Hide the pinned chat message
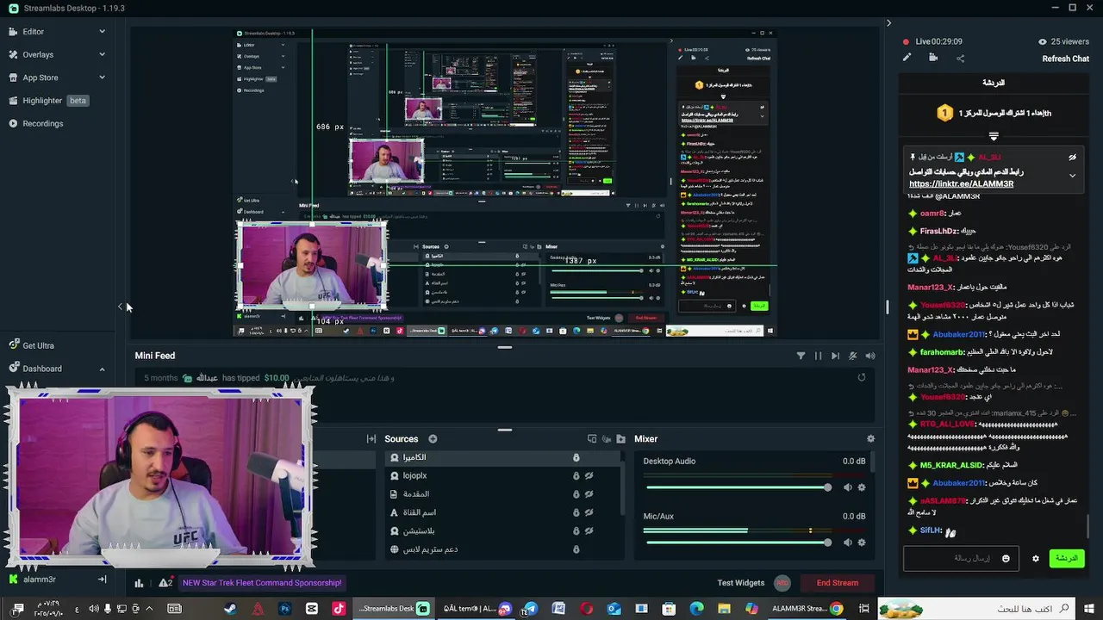The height and width of the screenshot is (620, 1103). [1072, 158]
